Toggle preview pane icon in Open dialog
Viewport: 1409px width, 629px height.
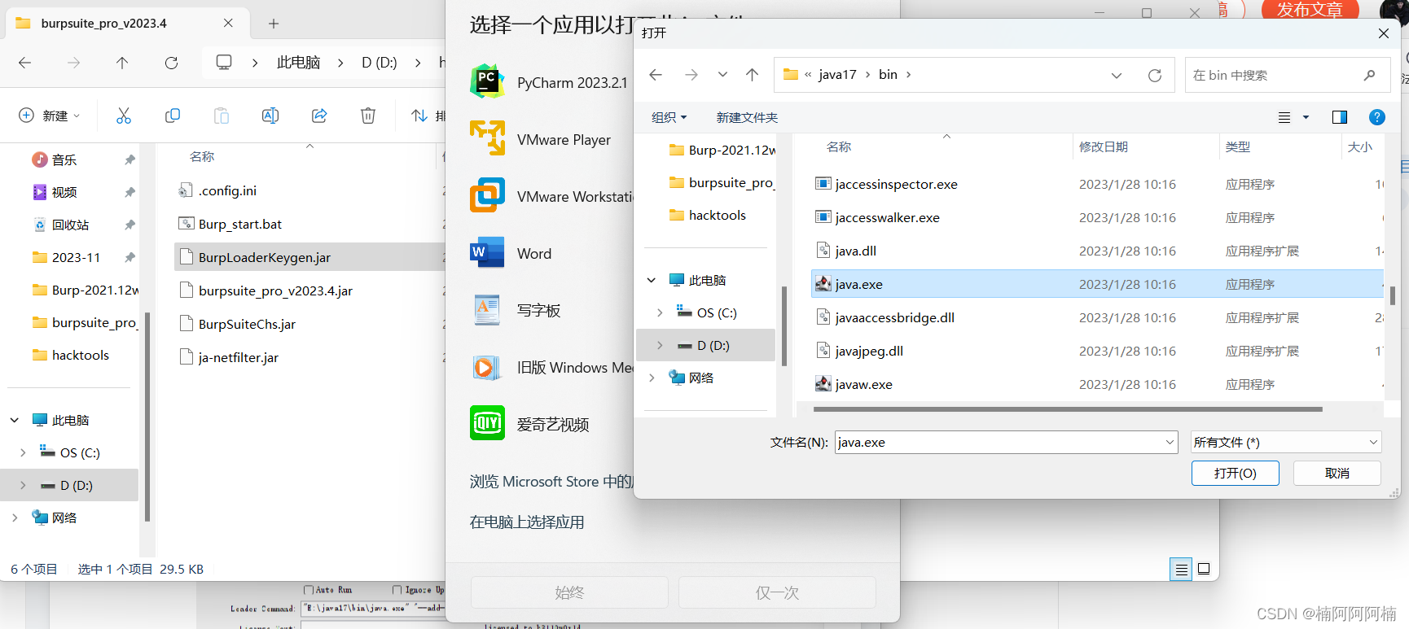[1339, 117]
